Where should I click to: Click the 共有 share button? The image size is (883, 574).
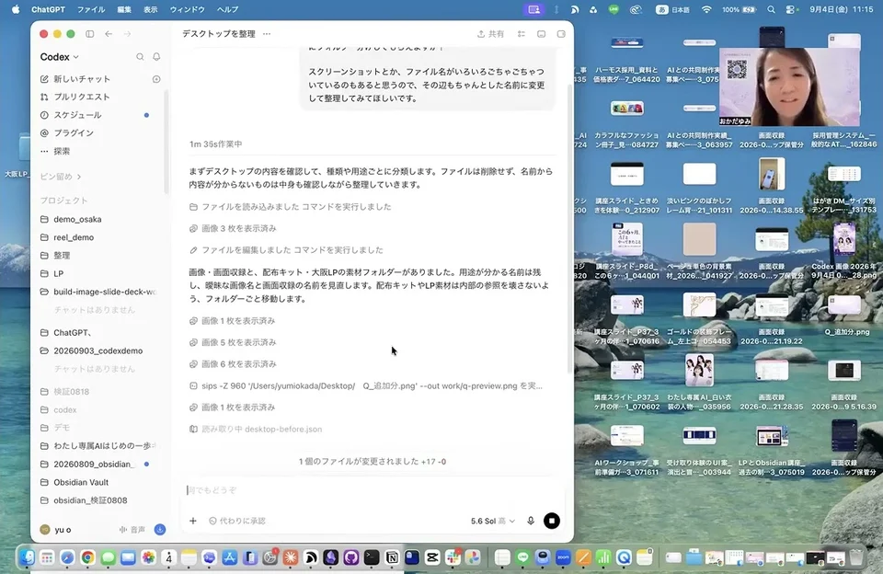[x=490, y=34]
